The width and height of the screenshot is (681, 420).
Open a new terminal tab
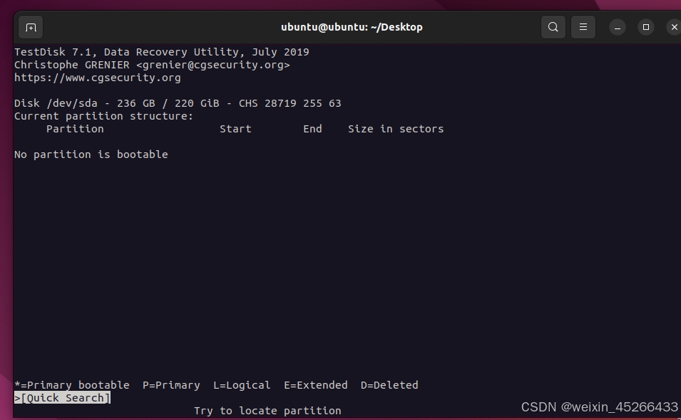coord(31,27)
